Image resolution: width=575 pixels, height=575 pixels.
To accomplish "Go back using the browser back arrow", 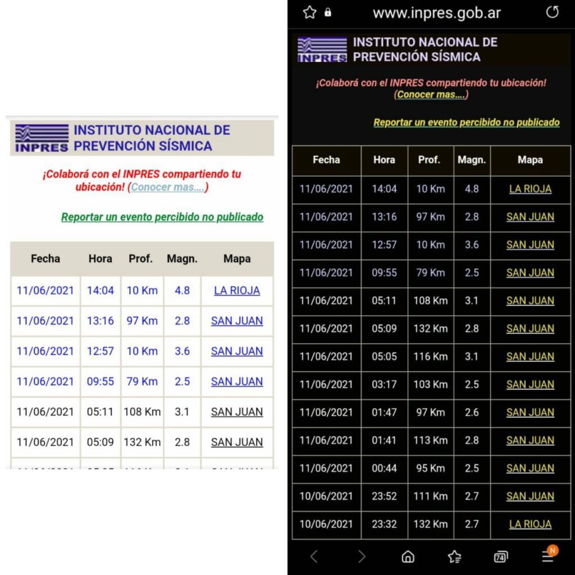I will (x=314, y=556).
